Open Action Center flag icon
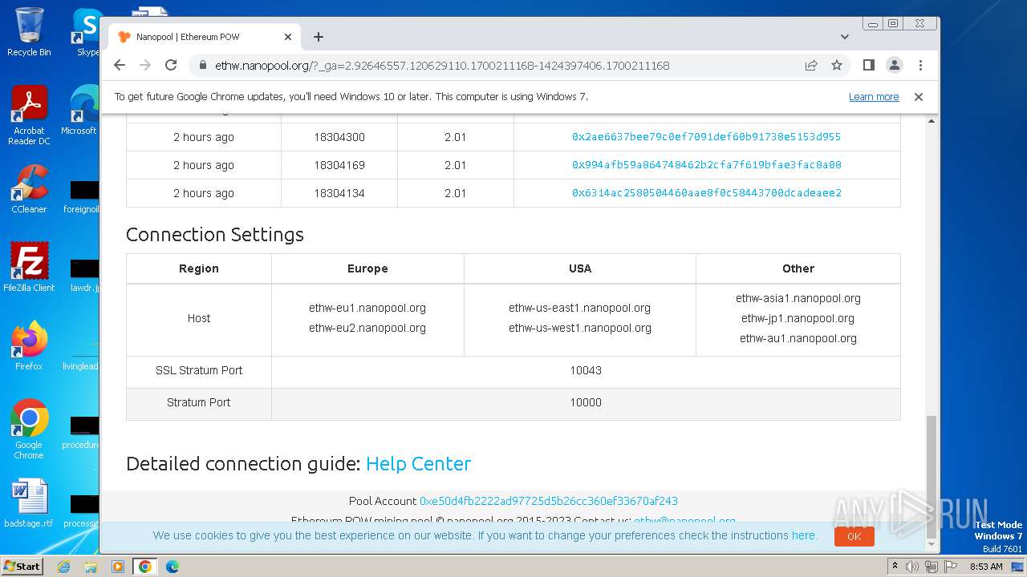Viewport: 1027px width, 577px height. [x=949, y=567]
